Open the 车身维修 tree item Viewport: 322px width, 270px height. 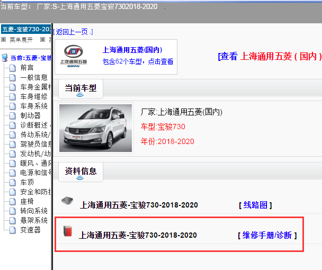pos(34,96)
